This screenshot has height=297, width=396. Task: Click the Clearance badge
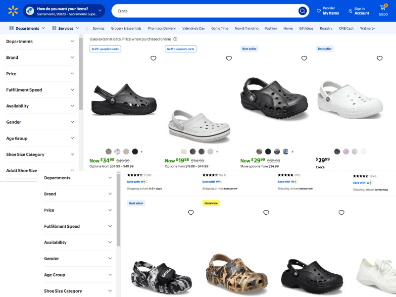point(210,203)
